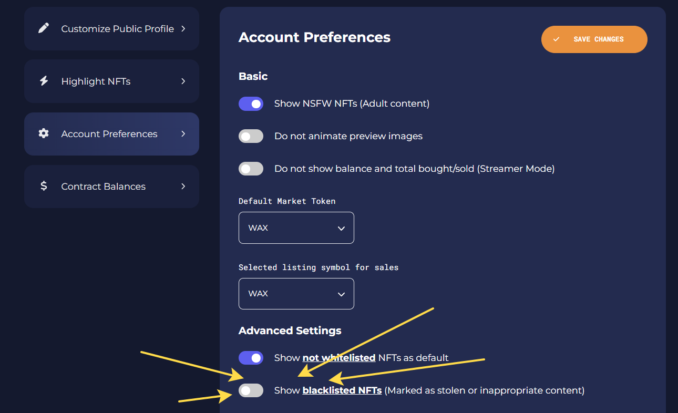678x413 pixels.
Task: Click the pencil icon beside Customize Public Profile
Action: (x=44, y=28)
